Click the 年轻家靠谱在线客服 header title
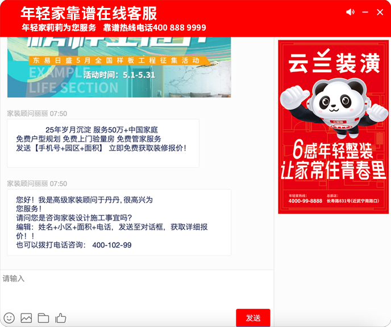391x327 pixels. (x=89, y=14)
